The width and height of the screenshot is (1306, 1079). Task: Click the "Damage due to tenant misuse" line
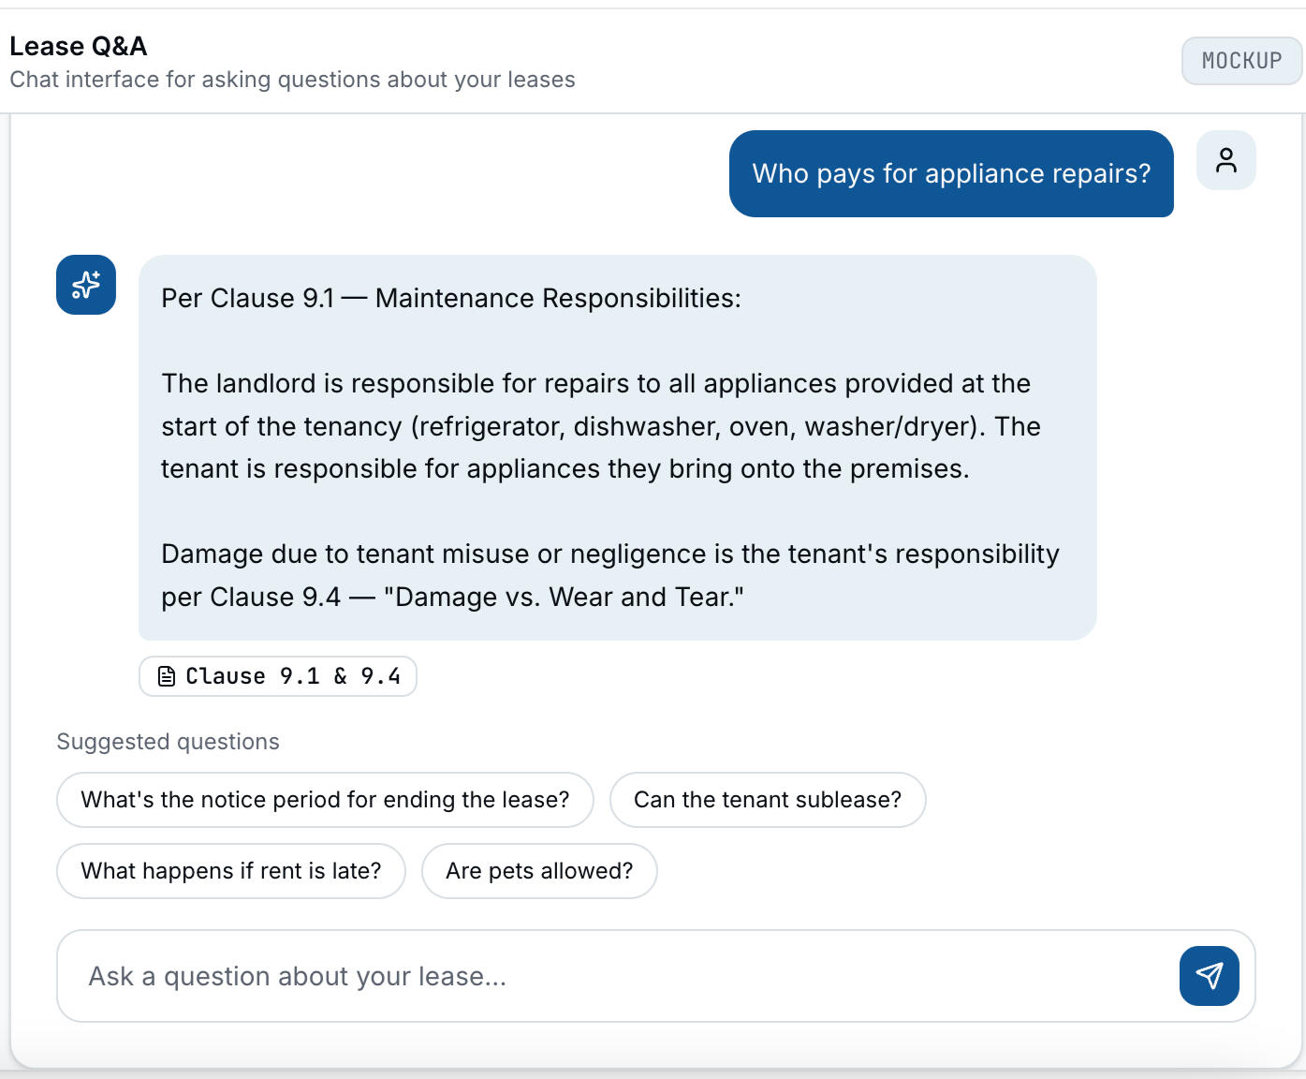pos(609,554)
